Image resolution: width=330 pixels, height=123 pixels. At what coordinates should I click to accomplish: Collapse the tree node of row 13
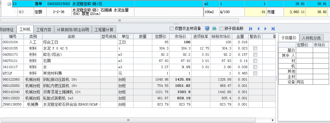(x=9, y=4)
